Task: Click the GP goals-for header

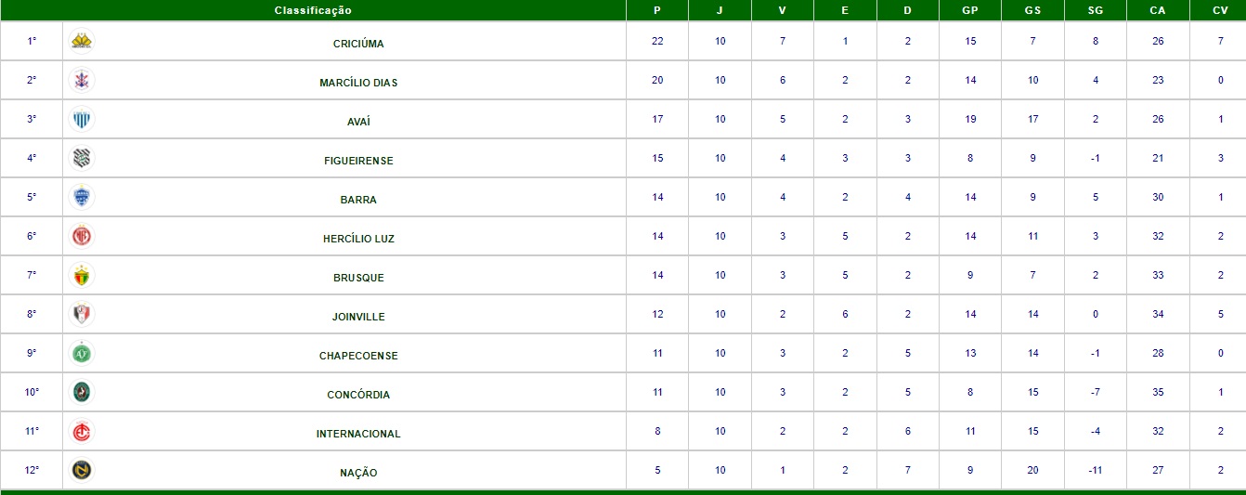Action: click(x=970, y=10)
